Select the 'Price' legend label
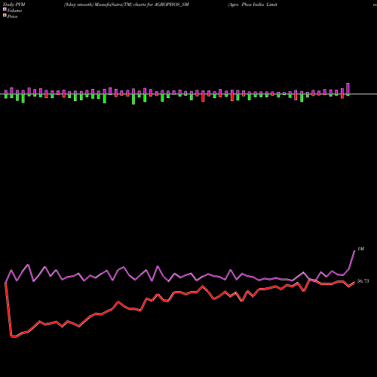Image resolution: width=377 pixels, height=377 pixels. coord(12,17)
